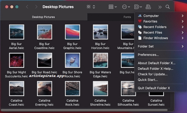Select Big Sur Night Succulents.heic thumbnail

click(17, 60)
